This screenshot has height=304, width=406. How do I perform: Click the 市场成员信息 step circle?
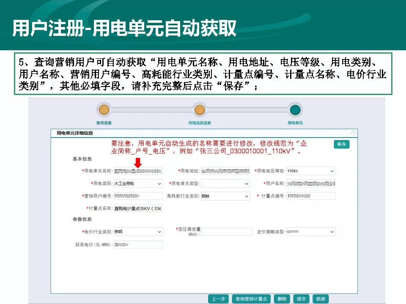tap(200, 110)
